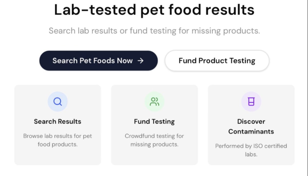Click 'Crowdfund testing for missing products' text
This screenshot has width=308, height=176.
tap(154, 140)
